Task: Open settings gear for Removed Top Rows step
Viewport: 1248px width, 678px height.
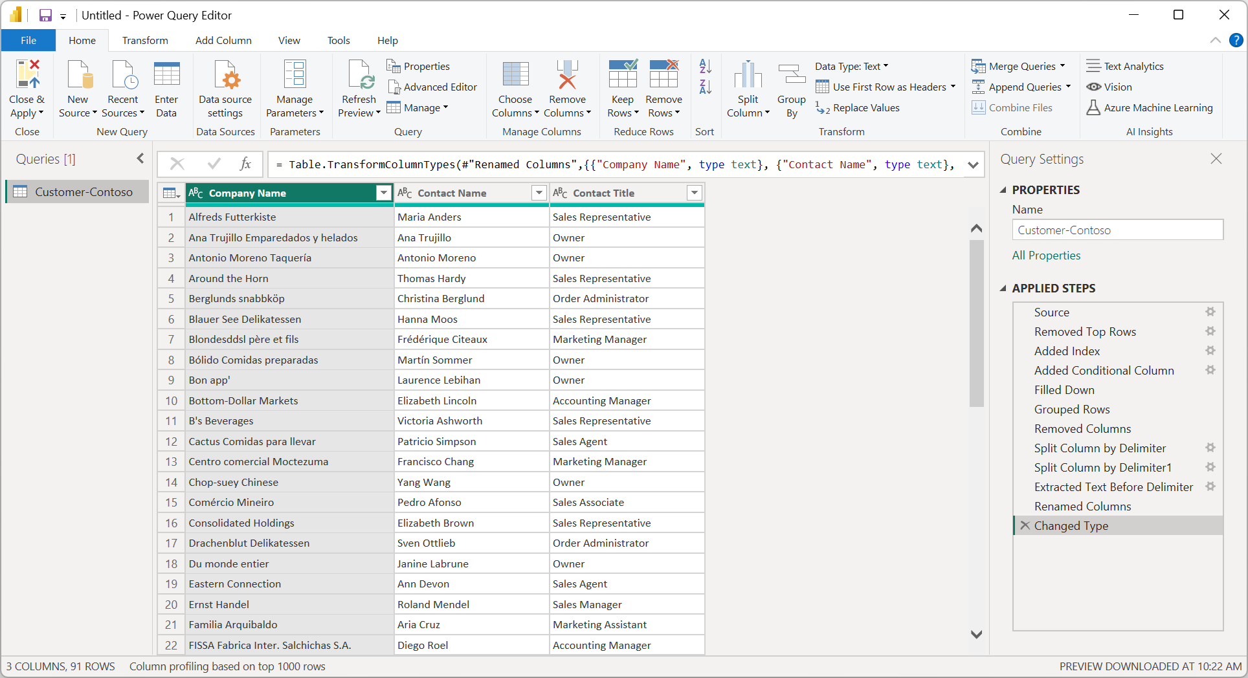Action: 1210,331
